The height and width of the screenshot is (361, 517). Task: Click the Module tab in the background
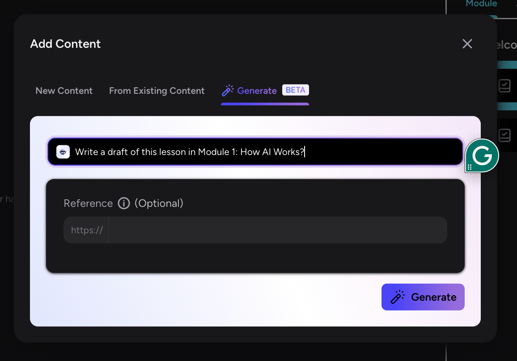pos(481,4)
